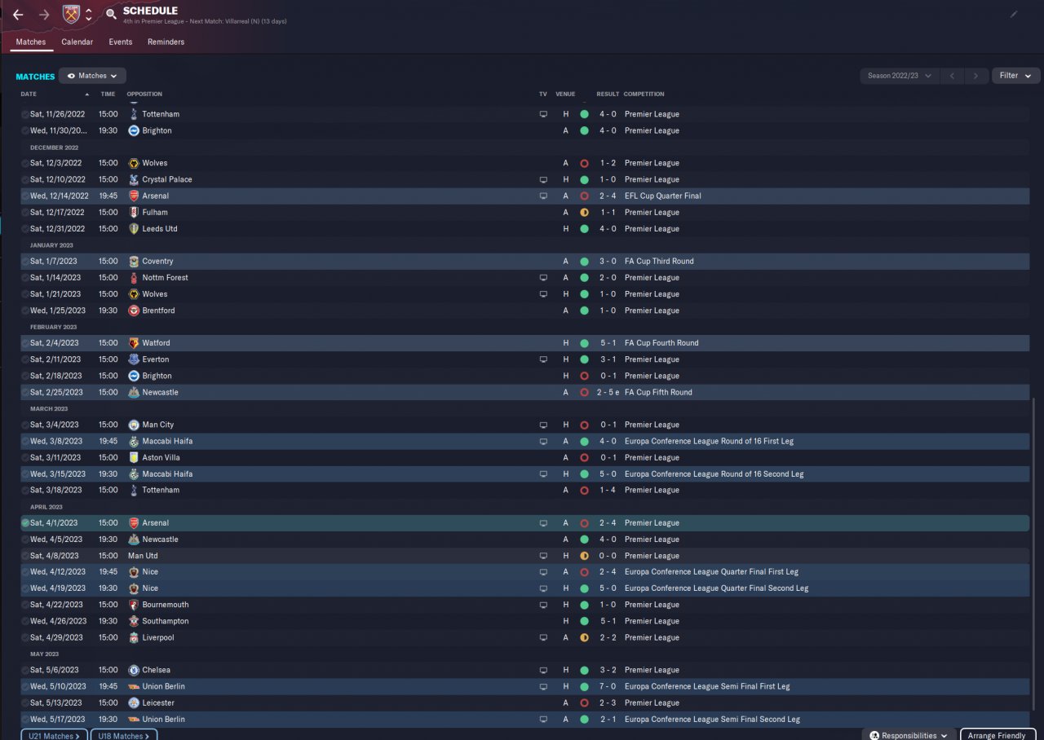
Task: Go back with the left arrow
Action: (18, 15)
